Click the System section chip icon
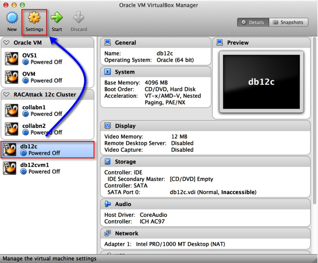Viewport: 318px width, 263px height. point(107,72)
